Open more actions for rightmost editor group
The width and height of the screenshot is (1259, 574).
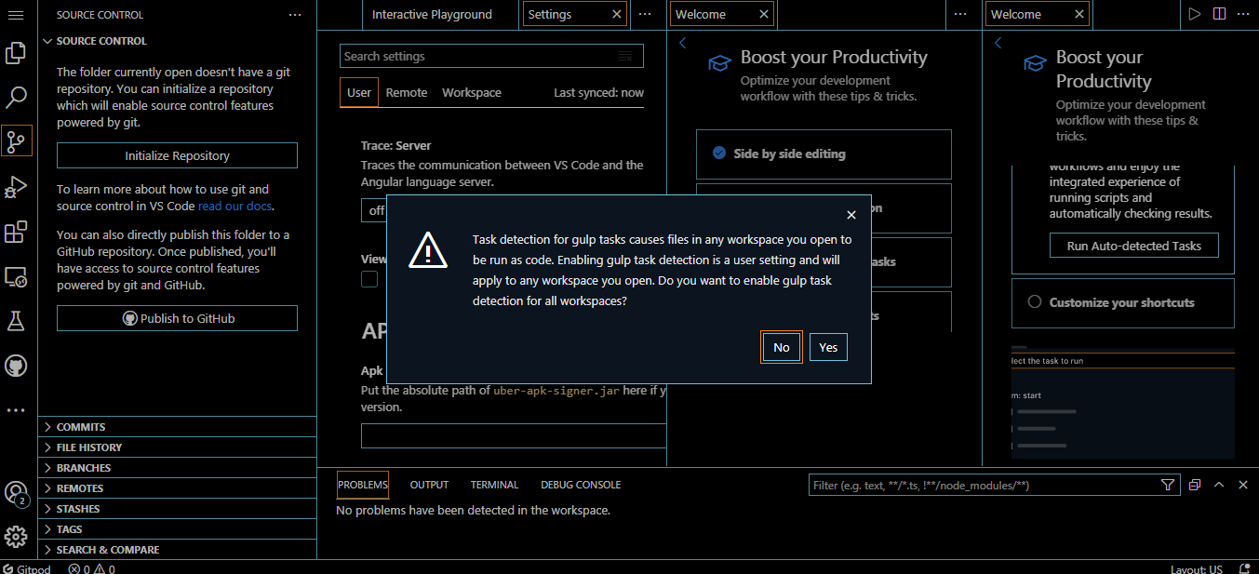click(1243, 14)
